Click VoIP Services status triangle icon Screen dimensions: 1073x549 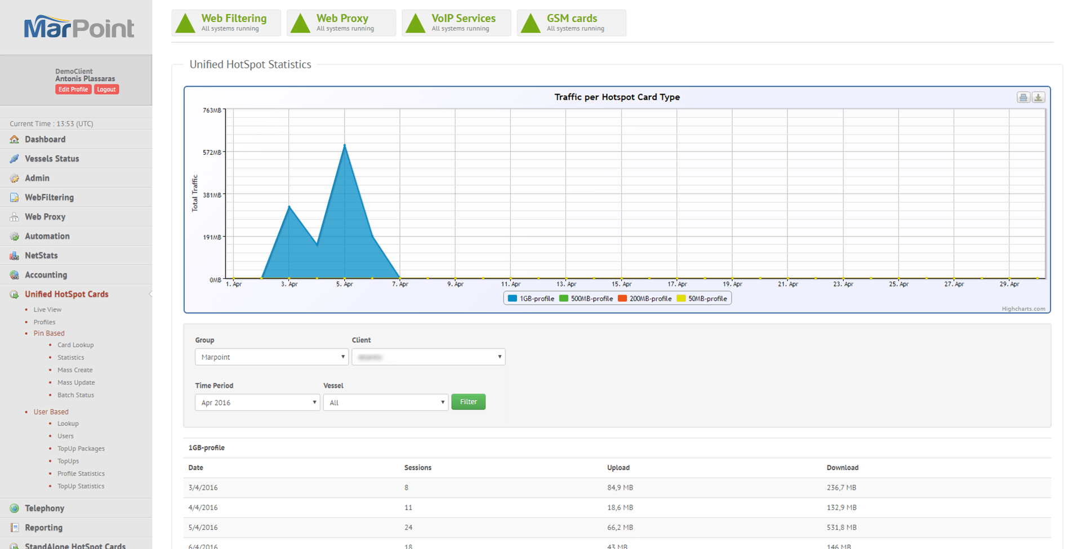tap(416, 23)
